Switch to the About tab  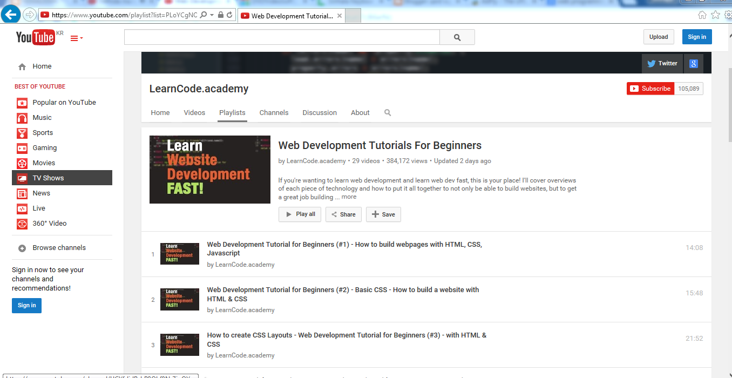360,113
